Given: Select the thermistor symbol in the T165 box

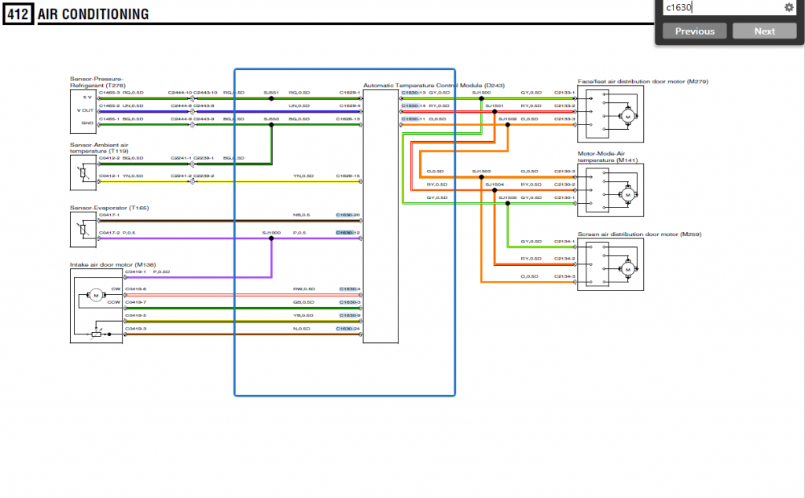Looking at the screenshot, I should point(83,229).
